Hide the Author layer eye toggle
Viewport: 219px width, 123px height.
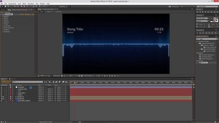pos(1,95)
